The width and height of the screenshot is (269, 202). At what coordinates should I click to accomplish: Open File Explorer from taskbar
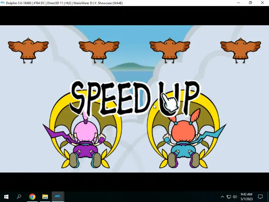click(45, 197)
